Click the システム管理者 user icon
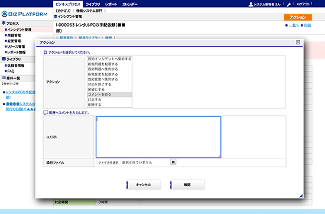Image resolution: width=325 pixels, height=214 pixels. tap(251, 4)
